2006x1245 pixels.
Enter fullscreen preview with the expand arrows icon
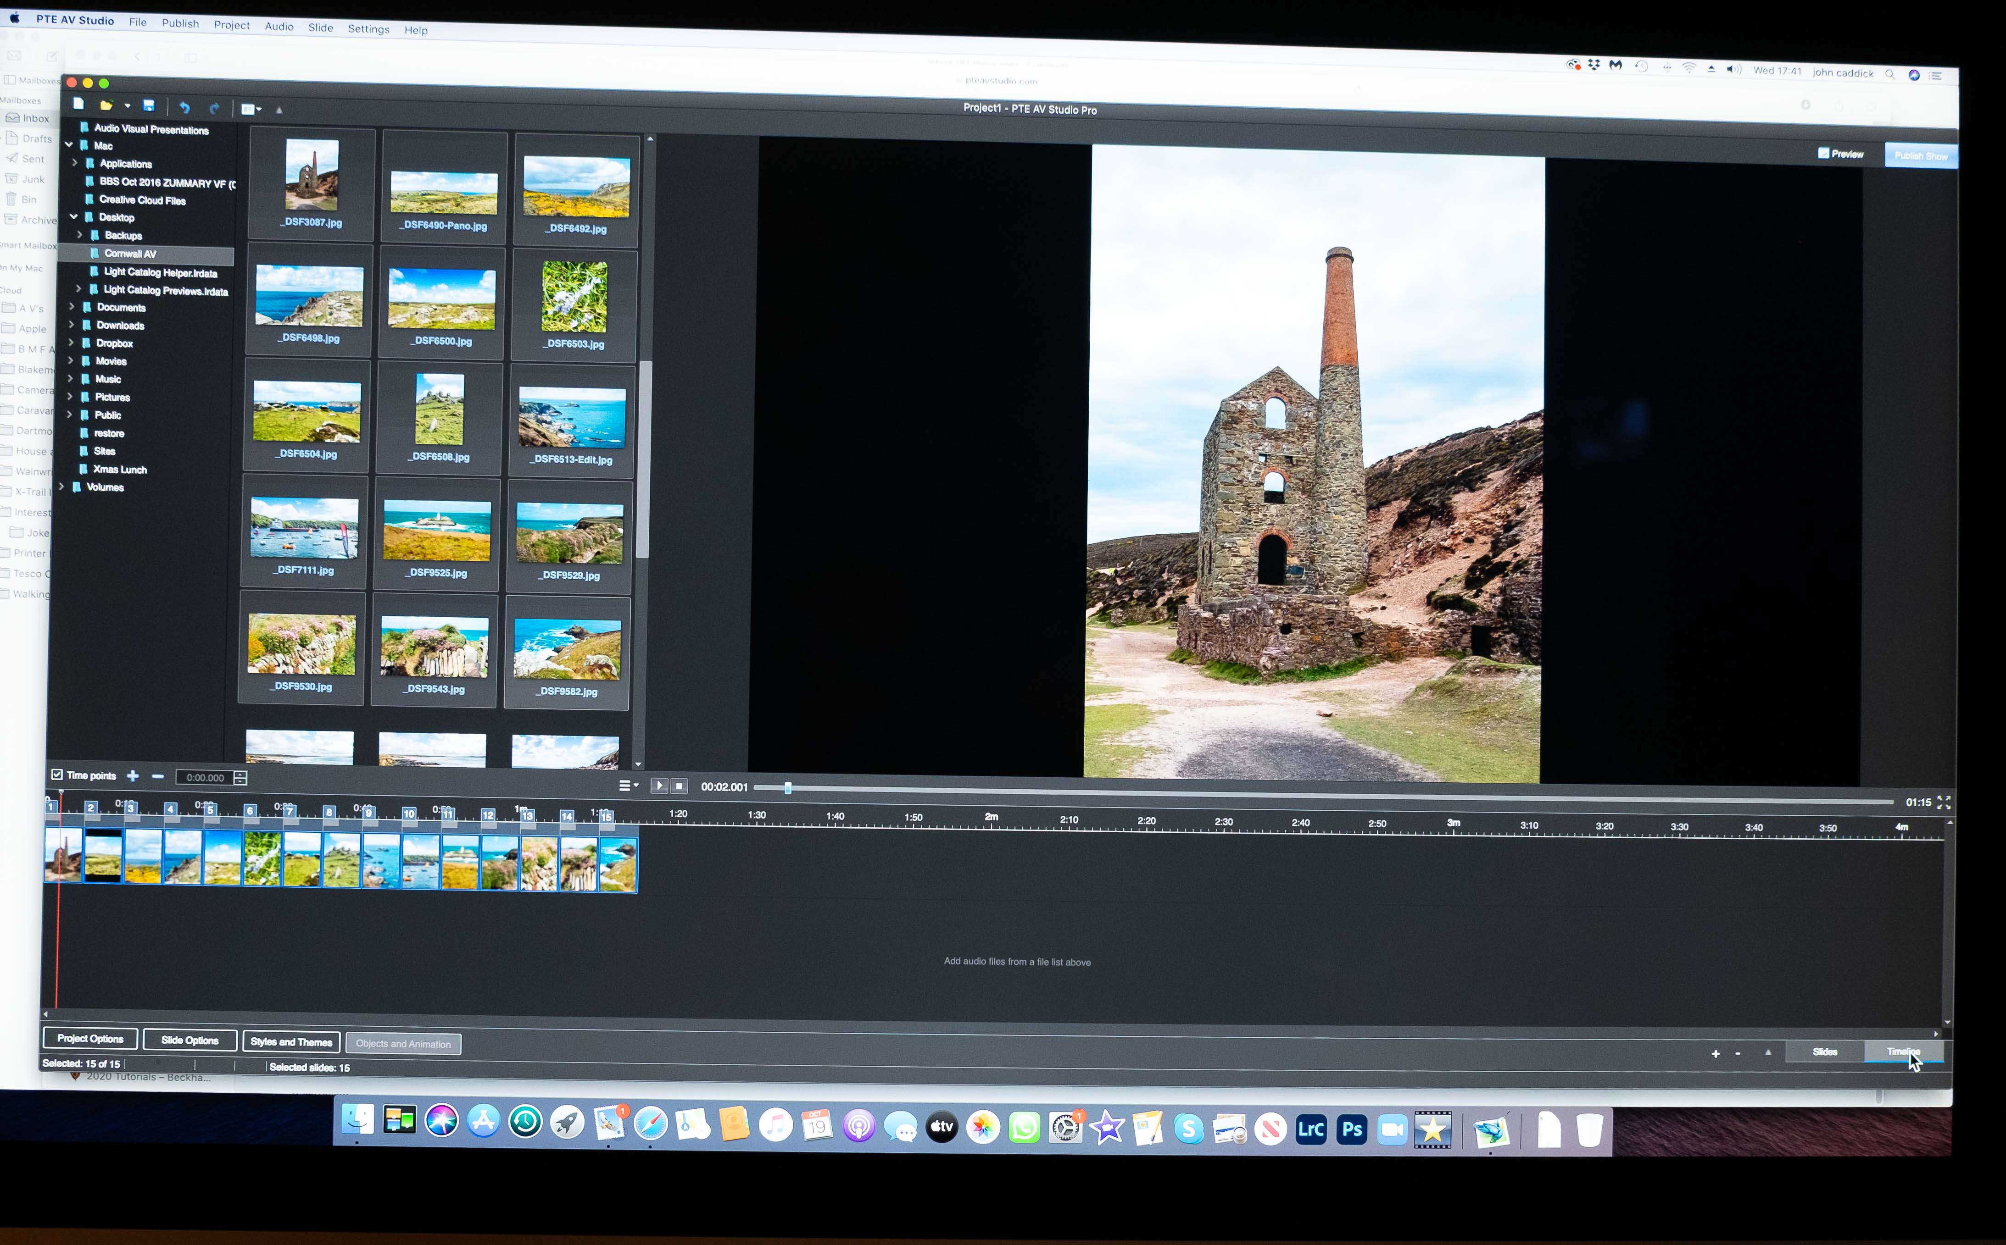(x=1944, y=802)
